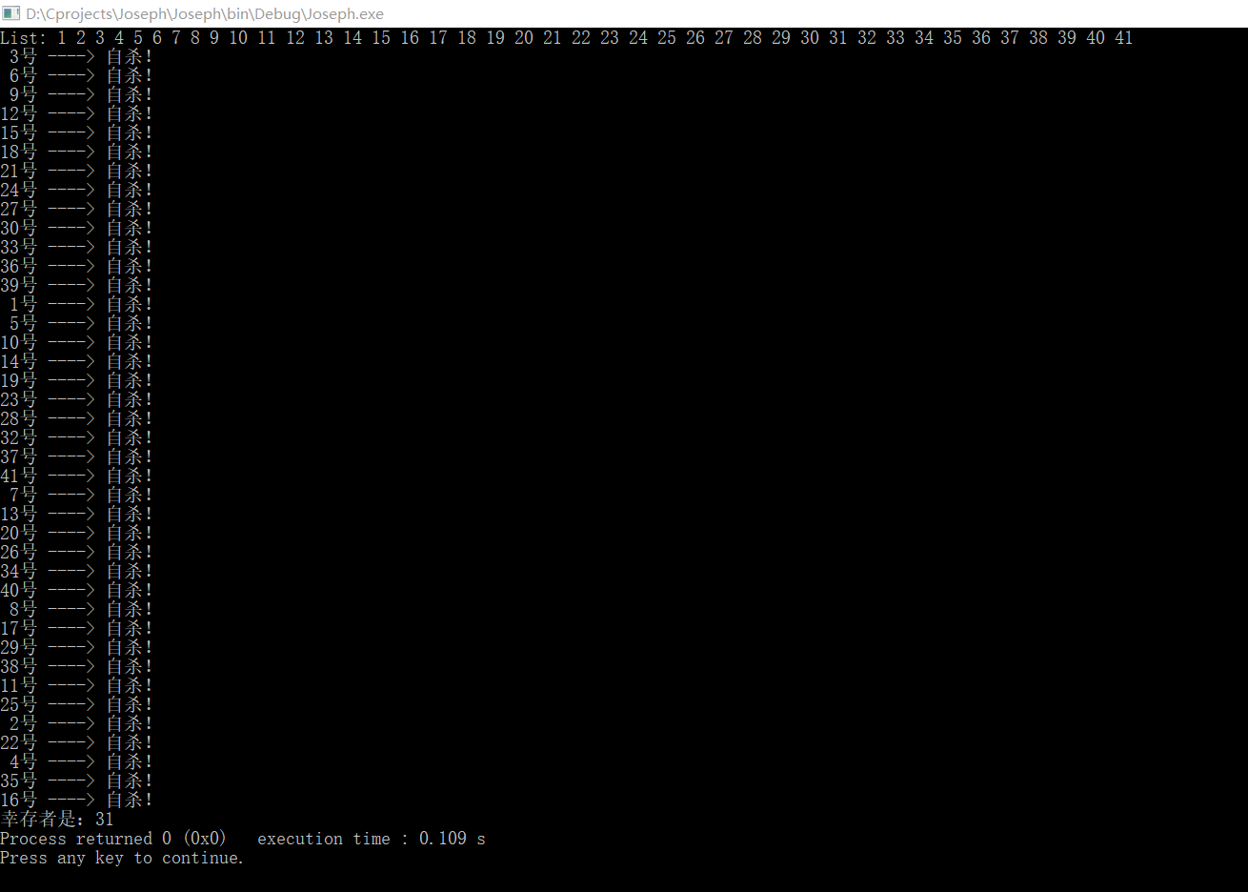Click the line "1号 ----> 自杀!"
This screenshot has height=892, width=1248.
(x=81, y=304)
